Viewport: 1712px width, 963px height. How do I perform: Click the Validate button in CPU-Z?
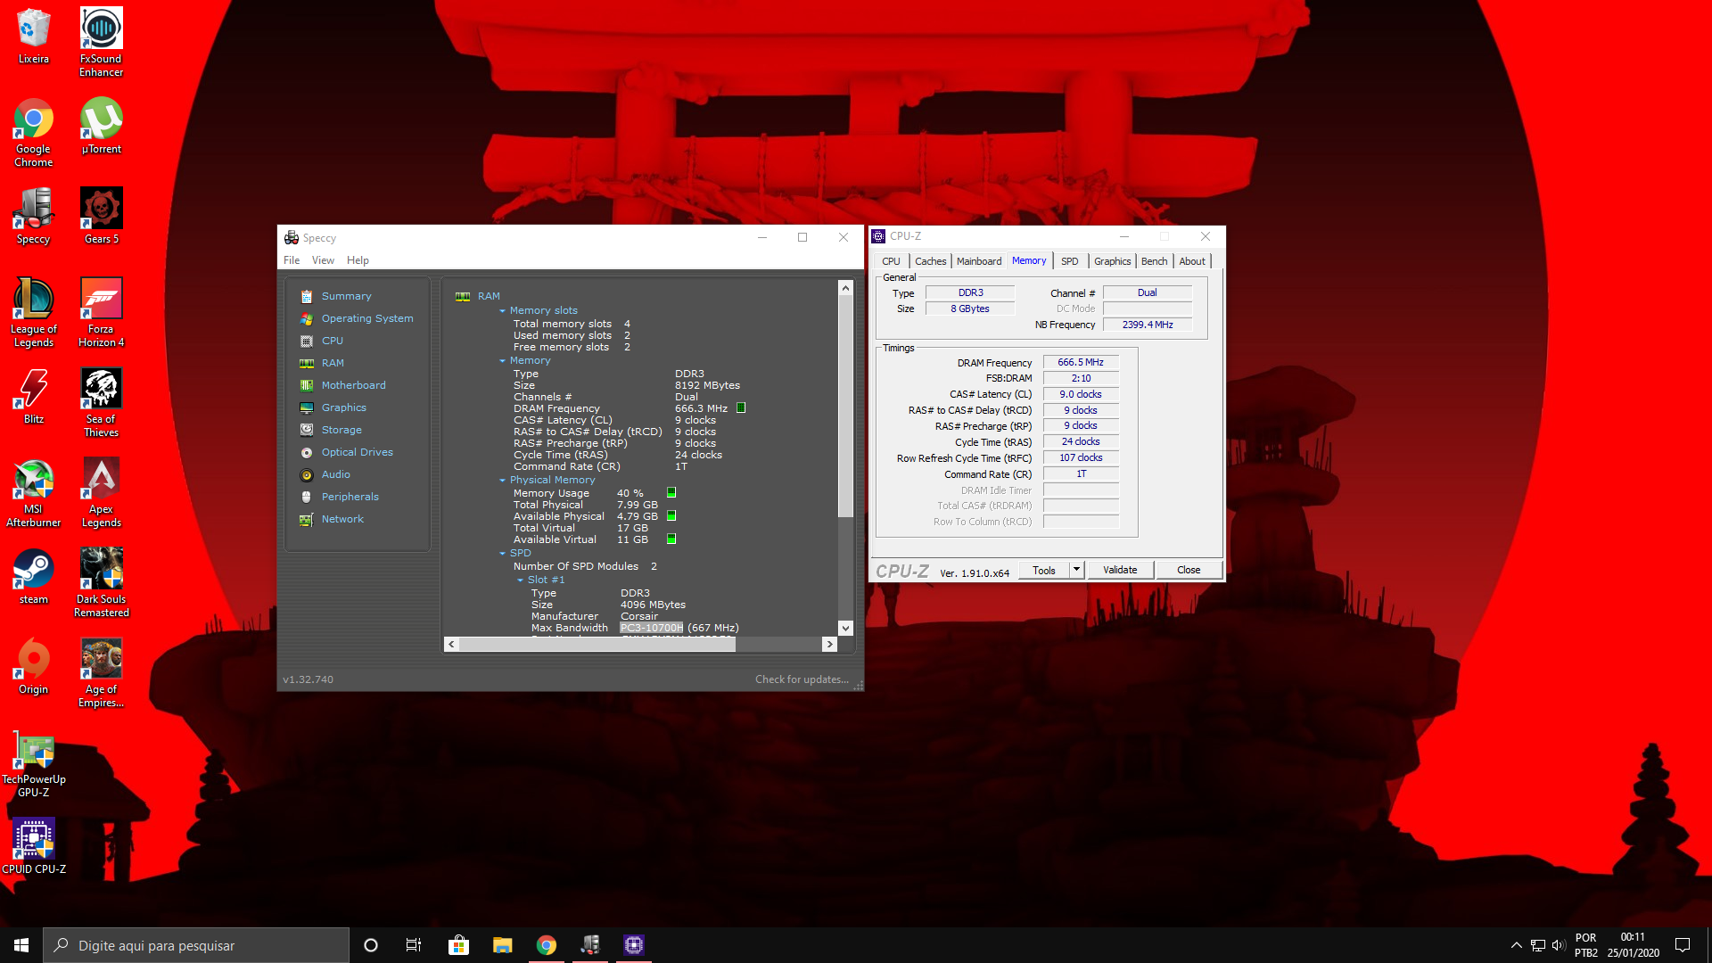[1120, 570]
